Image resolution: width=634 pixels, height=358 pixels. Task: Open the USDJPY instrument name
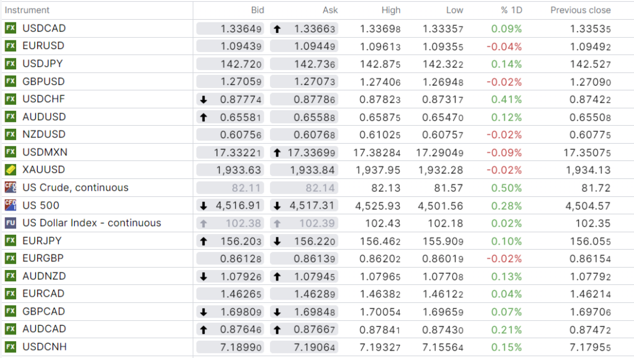click(x=42, y=64)
